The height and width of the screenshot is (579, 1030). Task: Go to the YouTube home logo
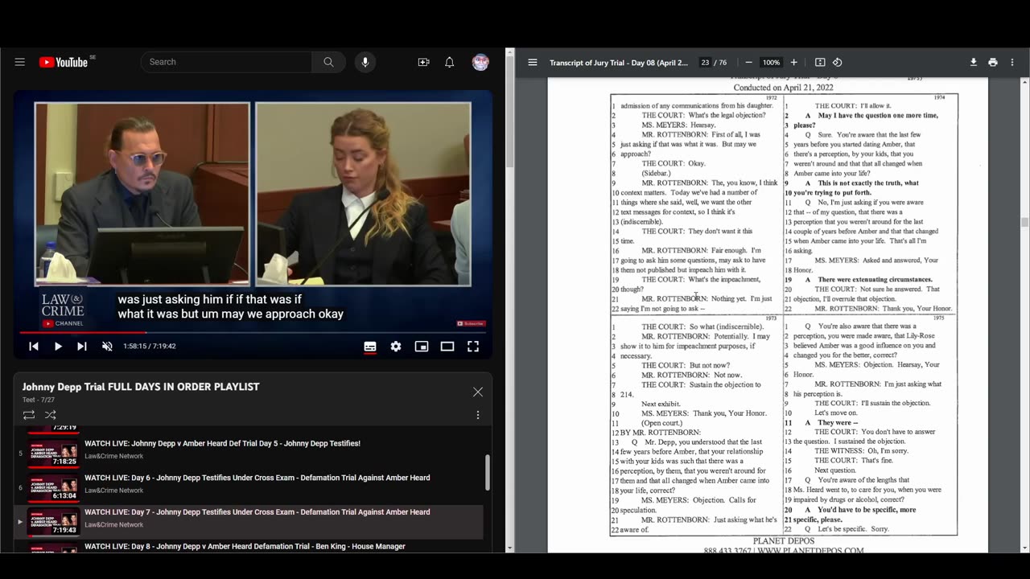click(63, 62)
